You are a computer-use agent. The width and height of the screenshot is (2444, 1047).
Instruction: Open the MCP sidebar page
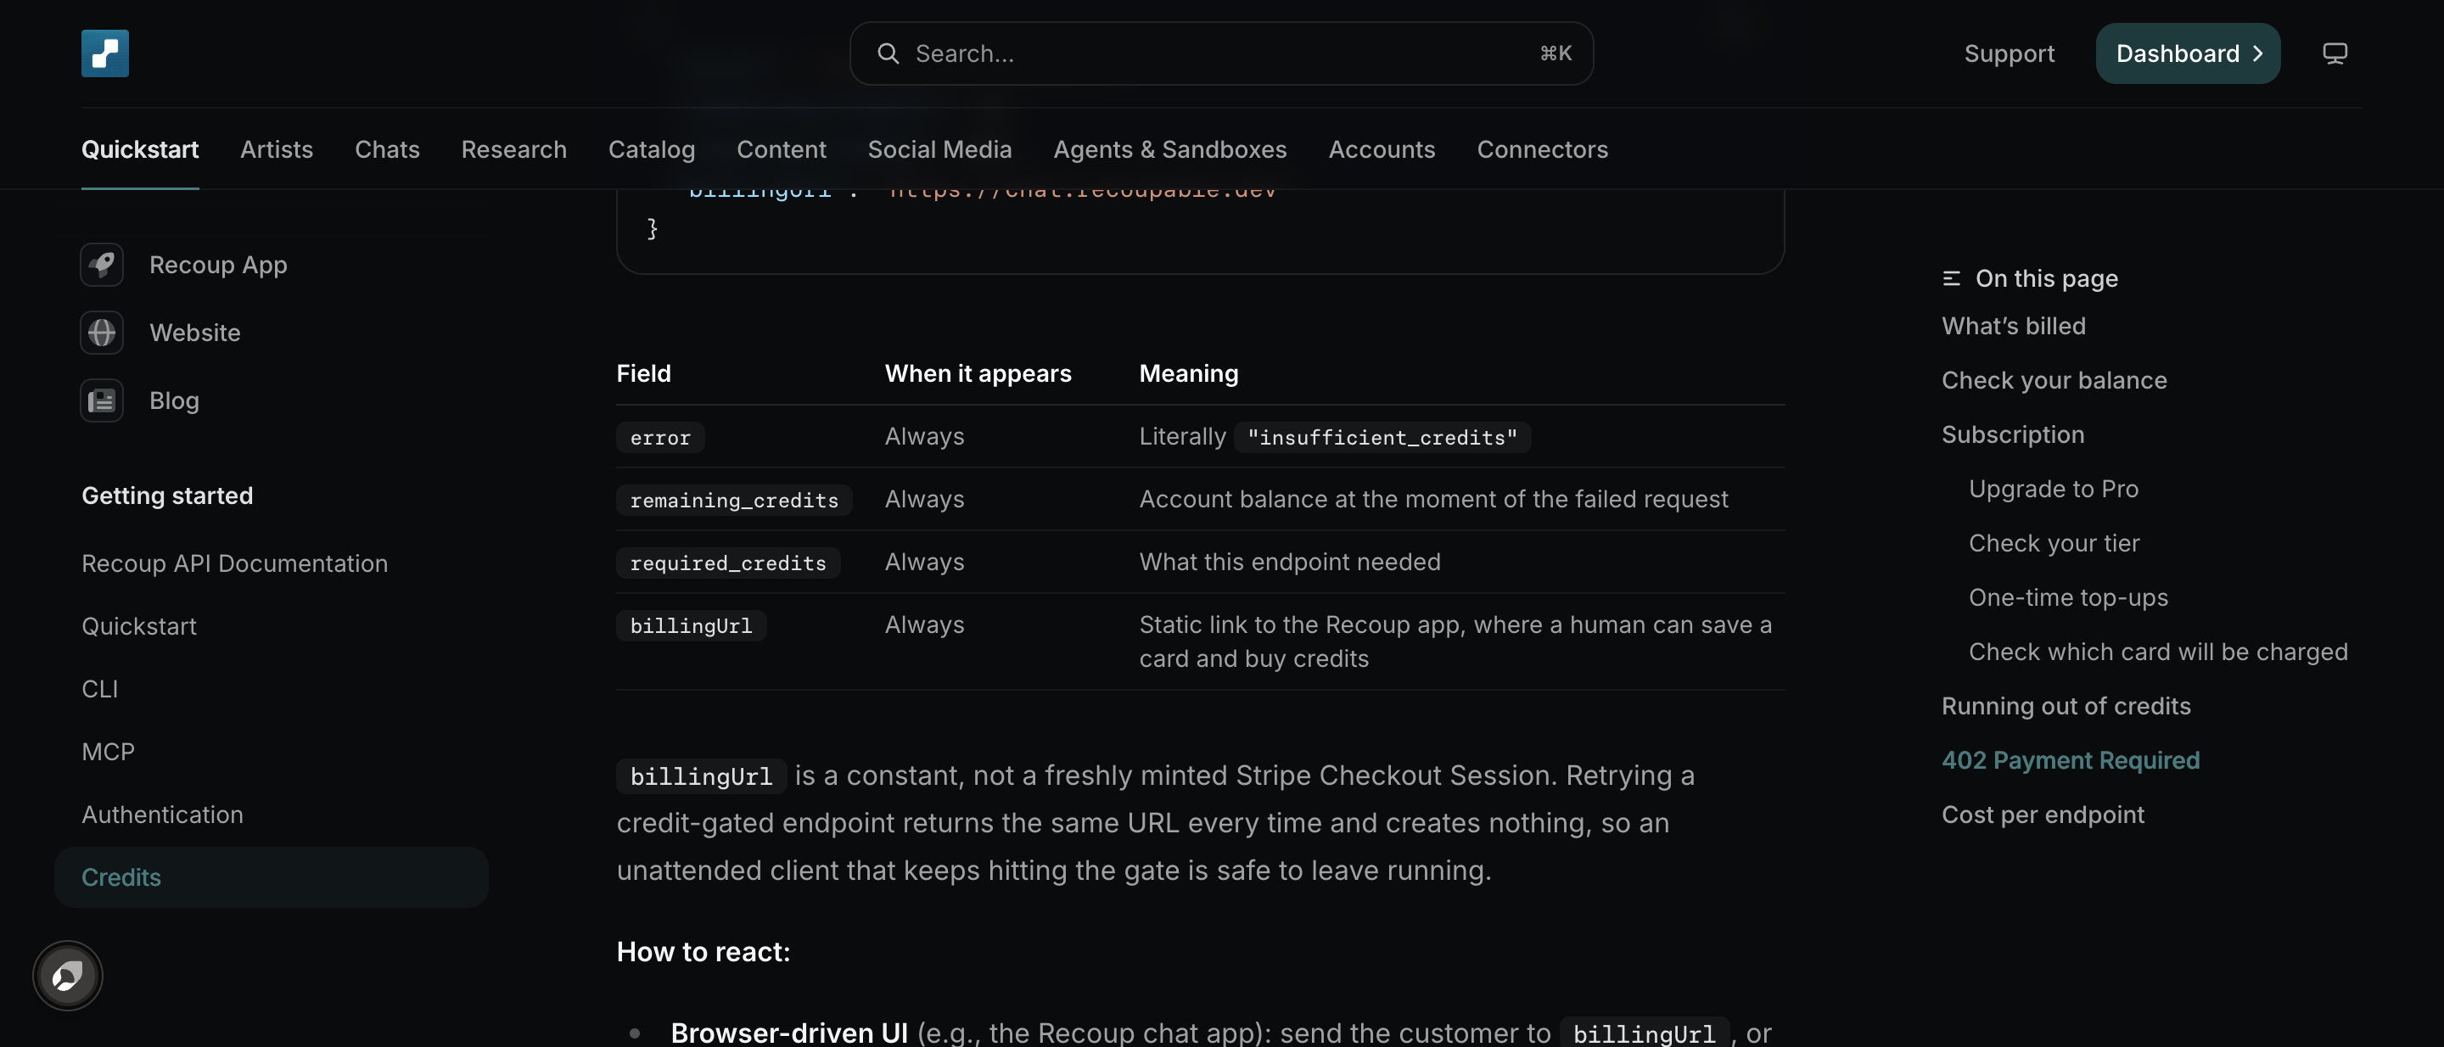click(108, 752)
